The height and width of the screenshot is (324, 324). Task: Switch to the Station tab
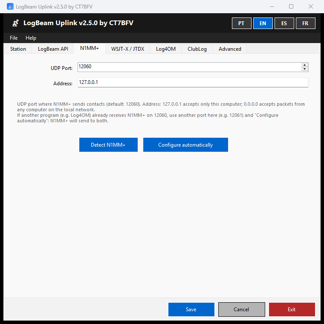(x=18, y=49)
